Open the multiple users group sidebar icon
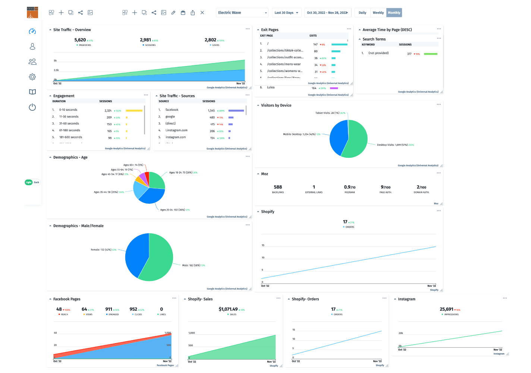 point(32,62)
